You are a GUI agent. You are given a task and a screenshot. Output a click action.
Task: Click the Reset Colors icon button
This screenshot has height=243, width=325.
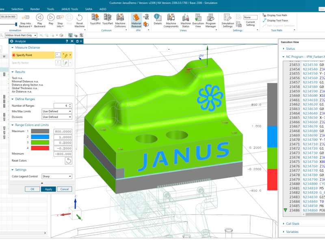pos(69,161)
